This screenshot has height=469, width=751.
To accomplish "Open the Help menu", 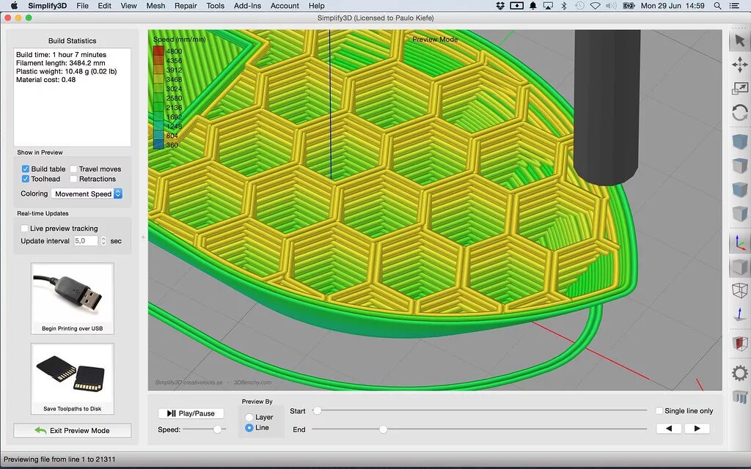I will [x=317, y=6].
